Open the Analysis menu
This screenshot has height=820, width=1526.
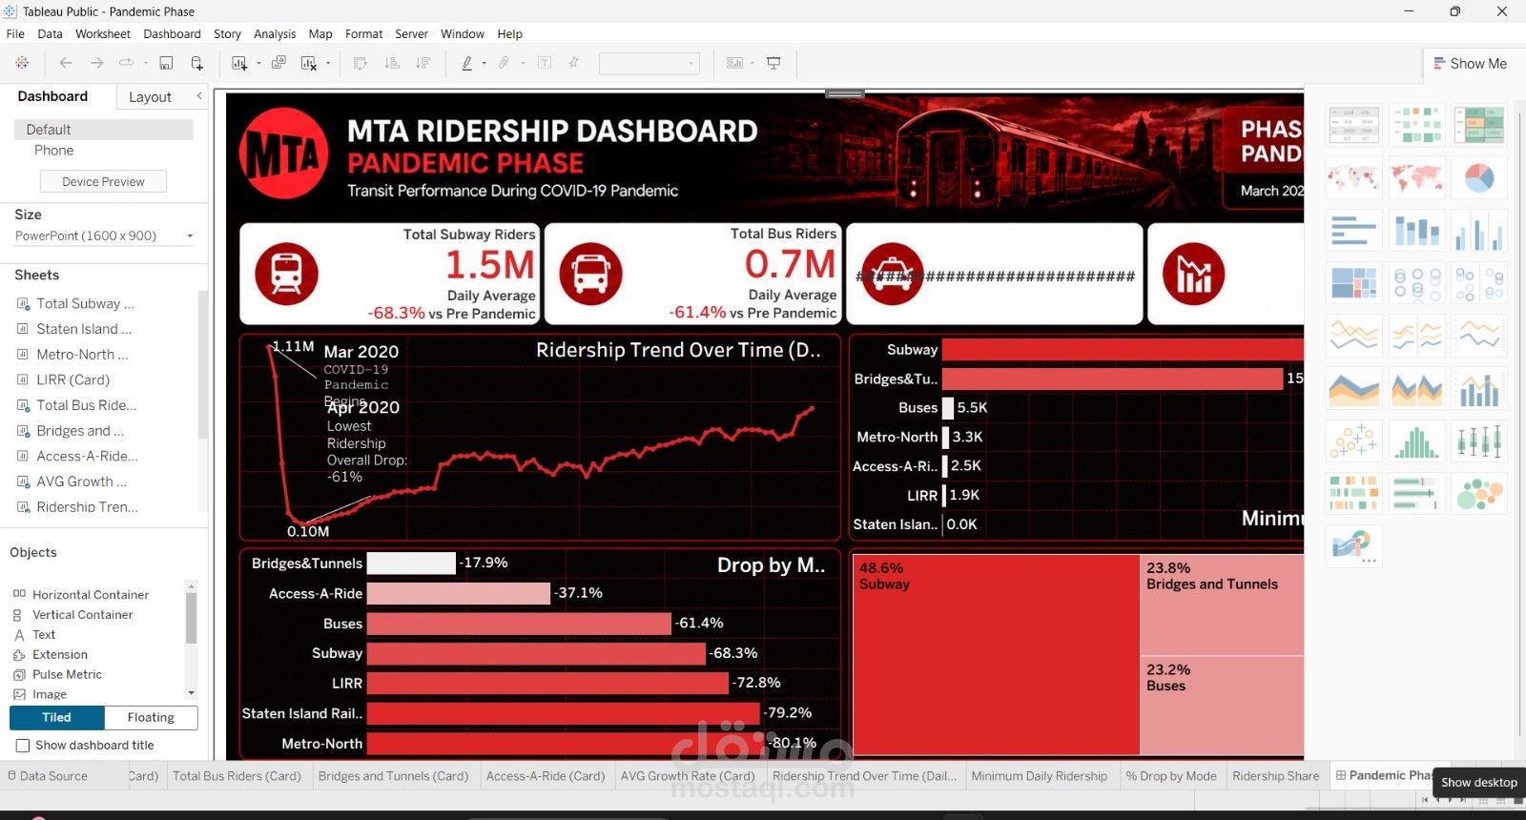pyautogui.click(x=275, y=34)
